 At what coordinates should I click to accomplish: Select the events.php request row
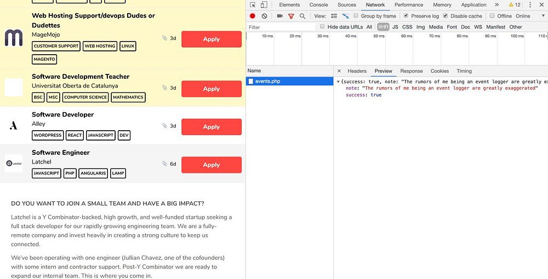290,82
